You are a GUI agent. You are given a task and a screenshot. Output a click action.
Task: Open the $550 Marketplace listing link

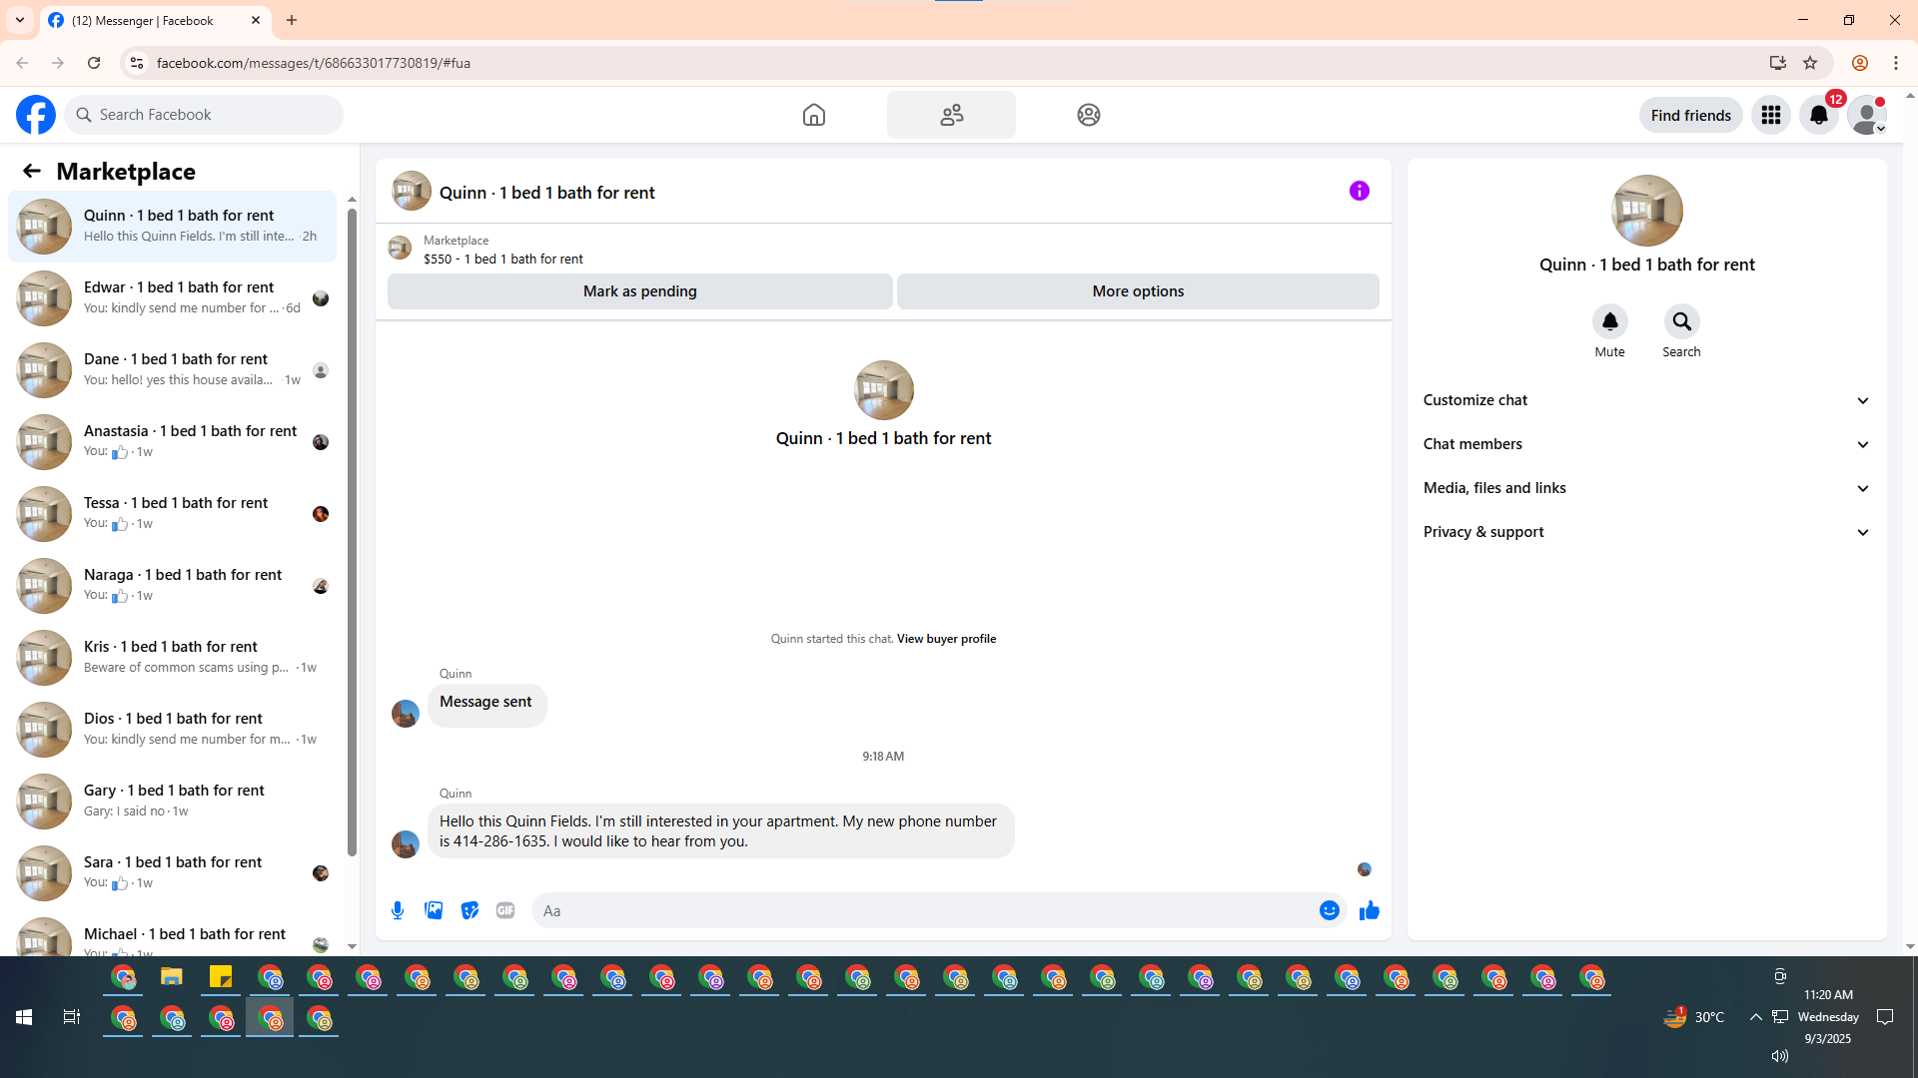point(502,259)
